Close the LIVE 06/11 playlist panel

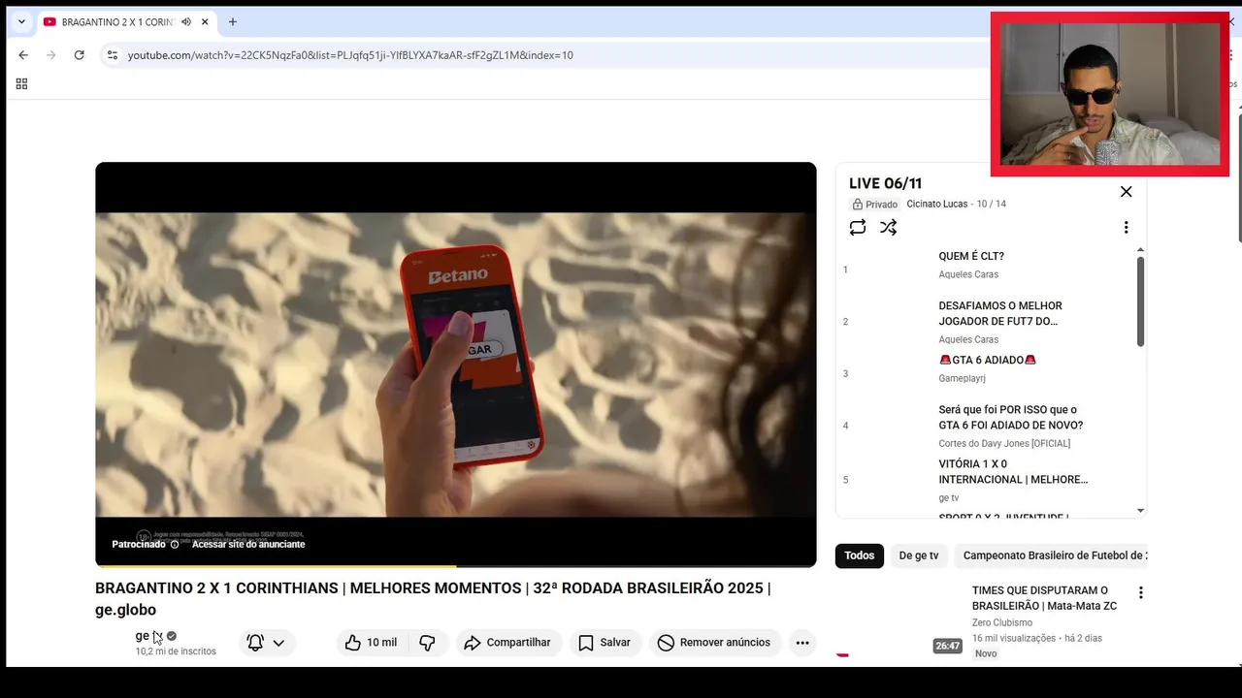point(1126,192)
